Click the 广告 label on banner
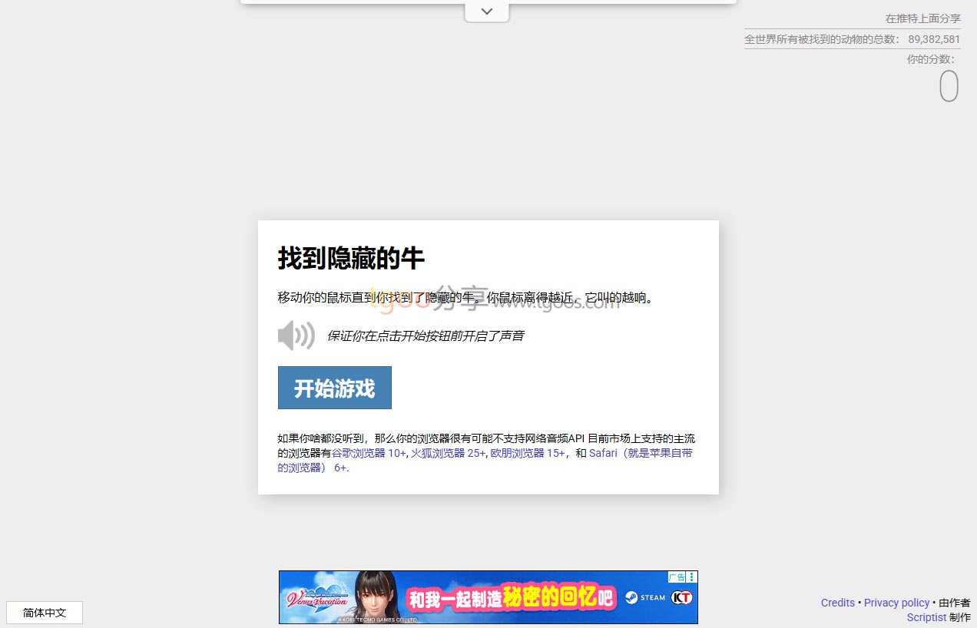The image size is (977, 628). pyautogui.click(x=677, y=577)
